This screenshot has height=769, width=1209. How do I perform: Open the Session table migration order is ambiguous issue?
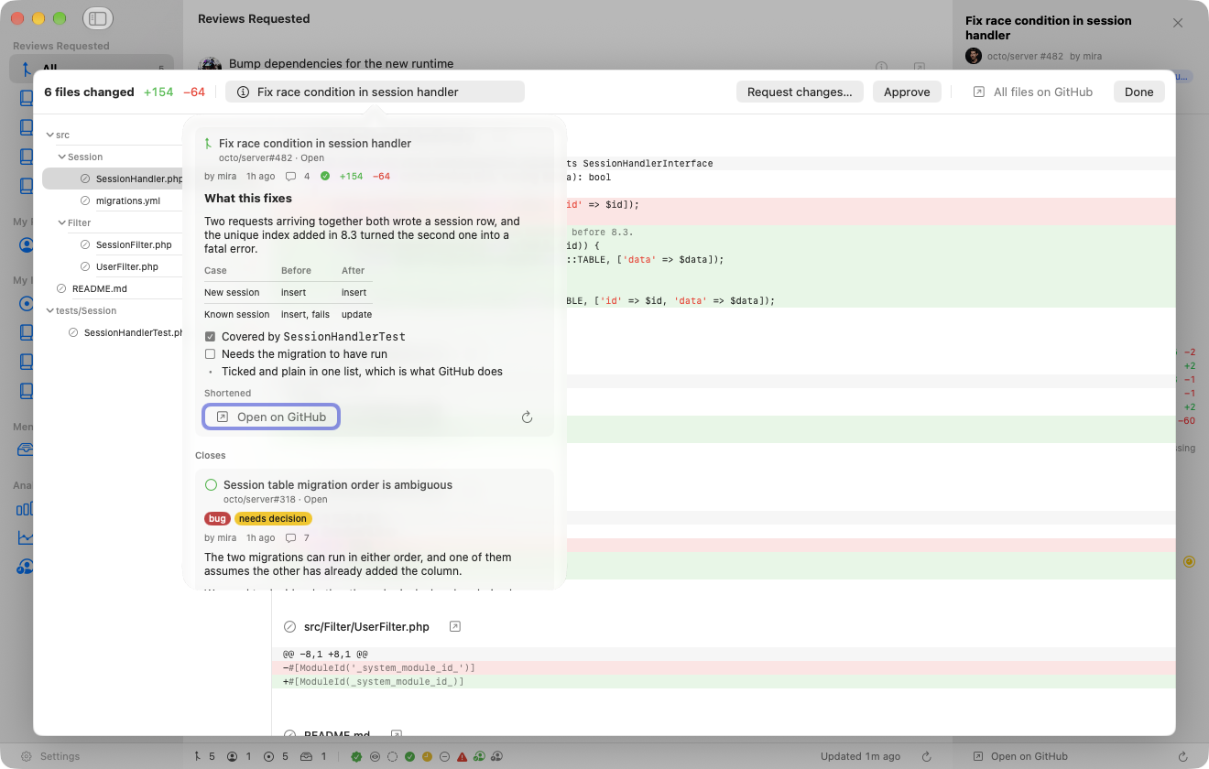338,485
